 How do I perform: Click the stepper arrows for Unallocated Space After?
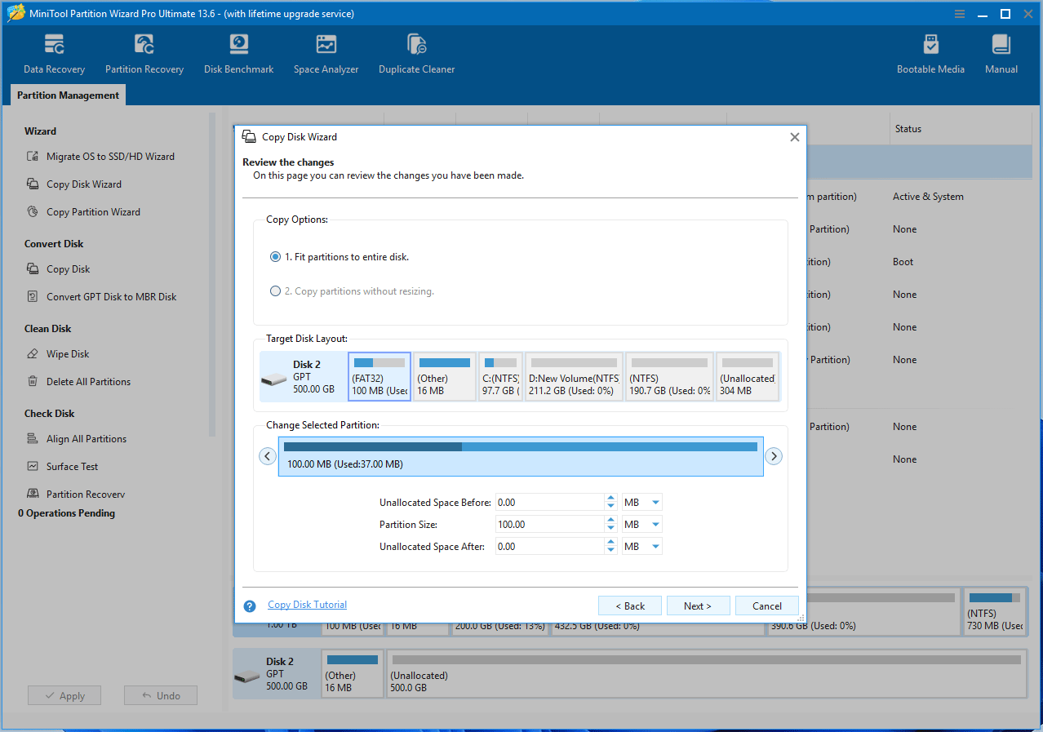coord(610,547)
